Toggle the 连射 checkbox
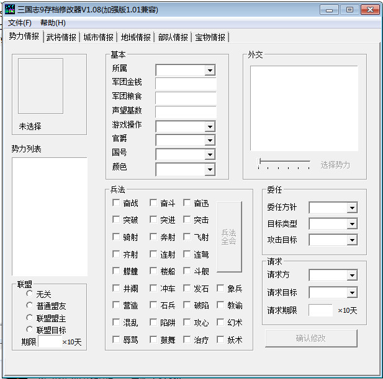 coord(153,254)
